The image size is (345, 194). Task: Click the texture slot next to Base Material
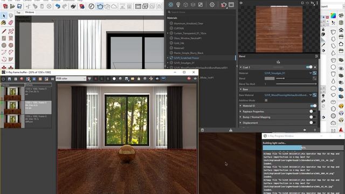pos(314,95)
